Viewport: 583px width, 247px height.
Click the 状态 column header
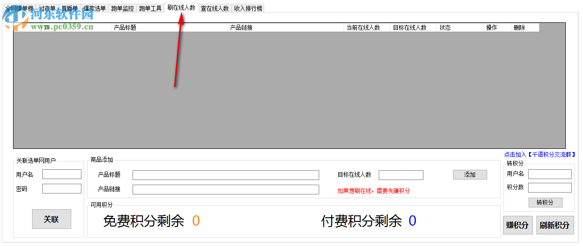pyautogui.click(x=460, y=27)
